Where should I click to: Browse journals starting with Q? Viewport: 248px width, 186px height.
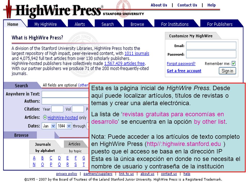coord(59,165)
